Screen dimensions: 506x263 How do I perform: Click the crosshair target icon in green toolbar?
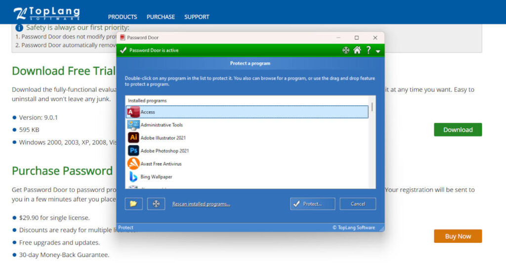tap(345, 50)
